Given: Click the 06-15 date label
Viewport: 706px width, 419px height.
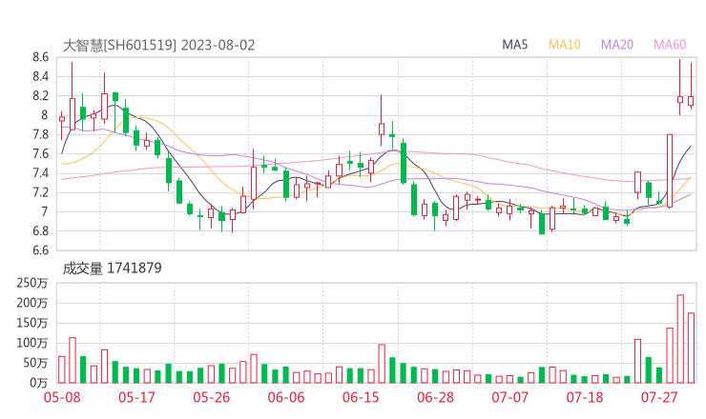Looking at the screenshot, I should (361, 397).
